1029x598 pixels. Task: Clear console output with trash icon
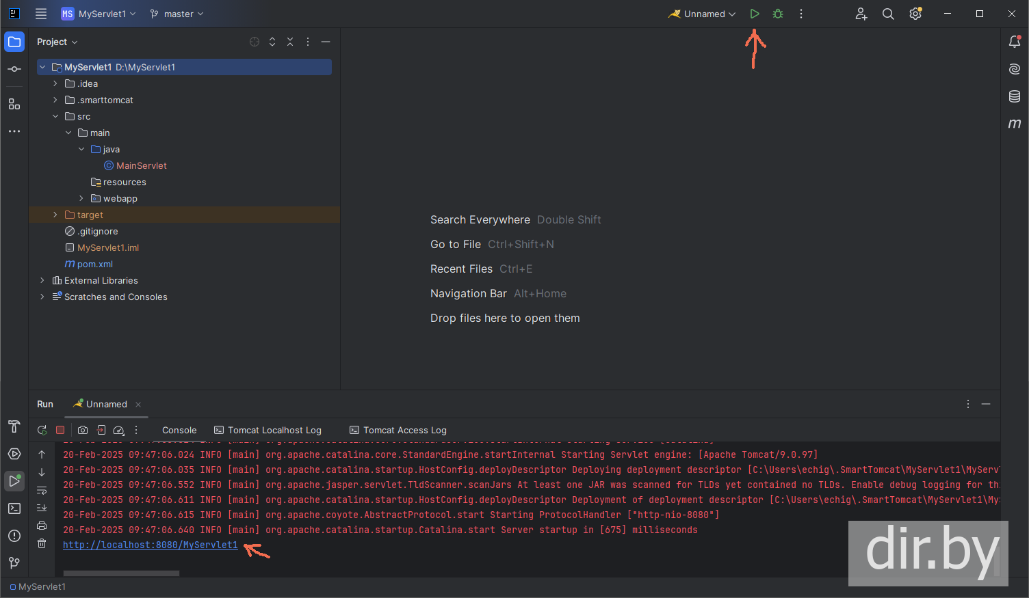[x=42, y=543]
